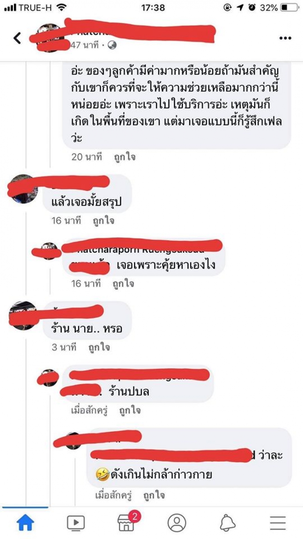The height and width of the screenshot is (539, 303).
Task: Open Marketplace tab with 2 notifications
Action: (127, 522)
